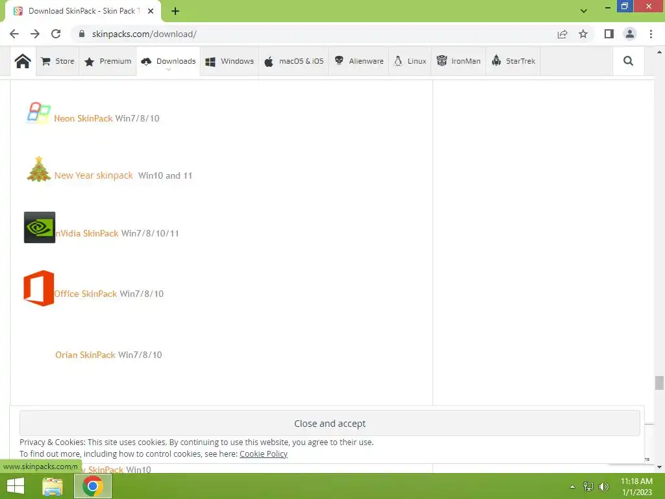Screen dimensions: 665x499
Task: Go forward in browser history
Action: [x=35, y=34]
